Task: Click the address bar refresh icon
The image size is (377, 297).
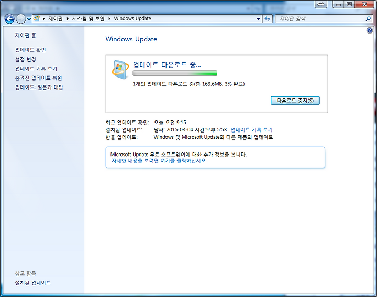Action: (268, 18)
